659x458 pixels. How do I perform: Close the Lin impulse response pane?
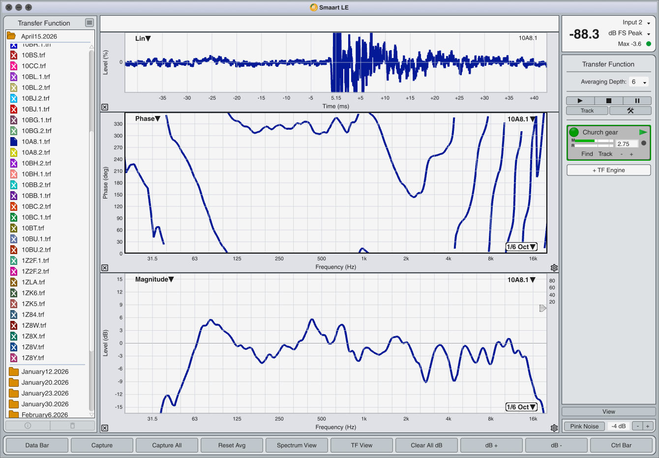point(105,107)
